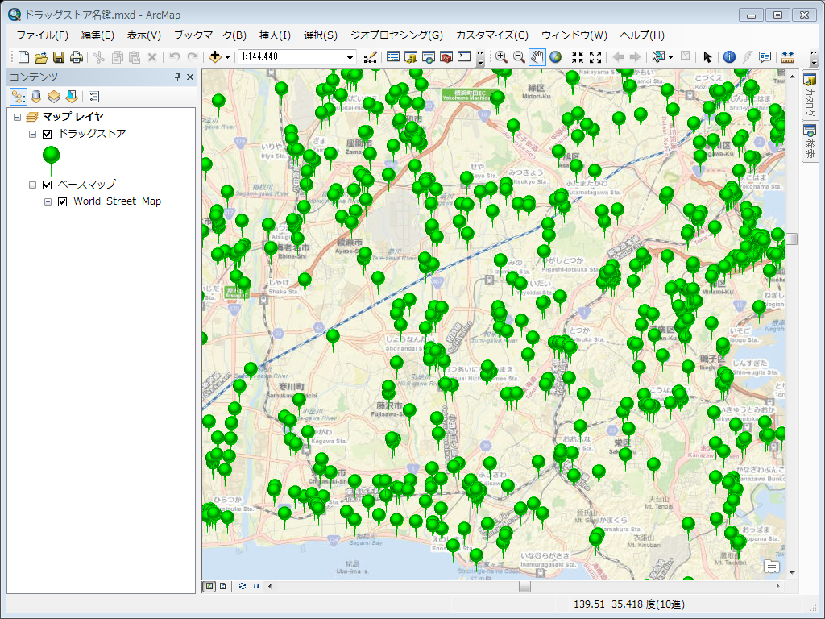Select Features by rectangle tool
The width and height of the screenshot is (825, 619).
658,57
